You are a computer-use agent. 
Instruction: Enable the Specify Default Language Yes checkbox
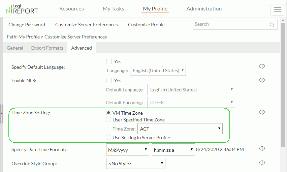(x=109, y=61)
